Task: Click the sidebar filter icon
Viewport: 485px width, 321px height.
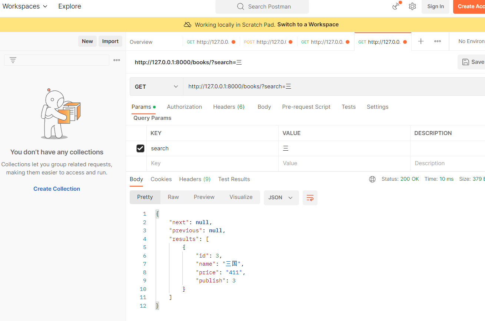Action: (13, 60)
